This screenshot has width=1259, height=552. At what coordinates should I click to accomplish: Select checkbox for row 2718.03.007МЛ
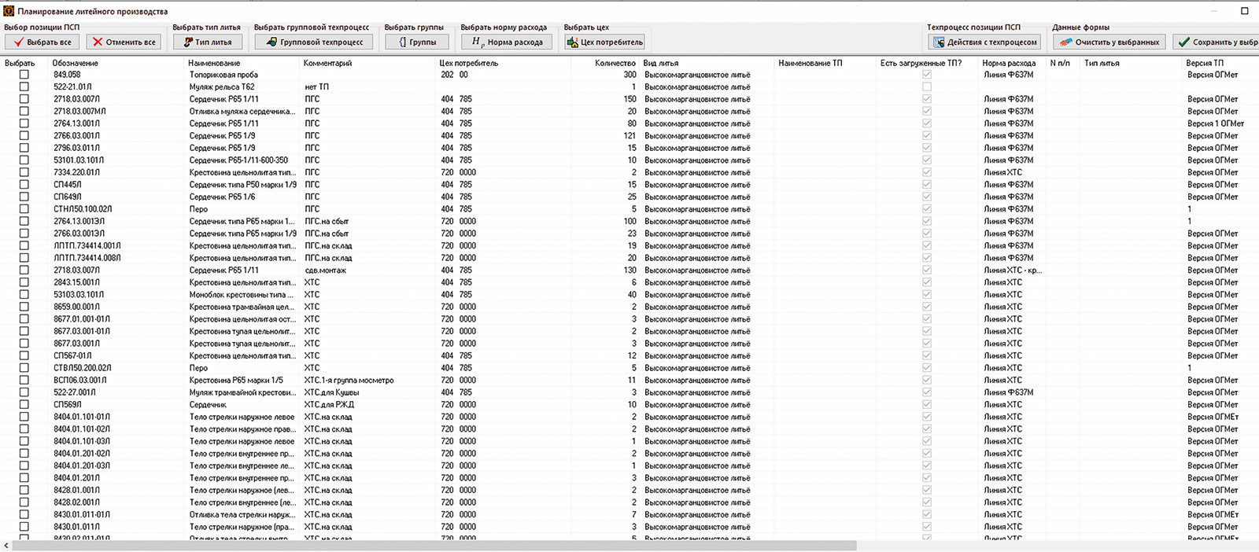pos(24,111)
